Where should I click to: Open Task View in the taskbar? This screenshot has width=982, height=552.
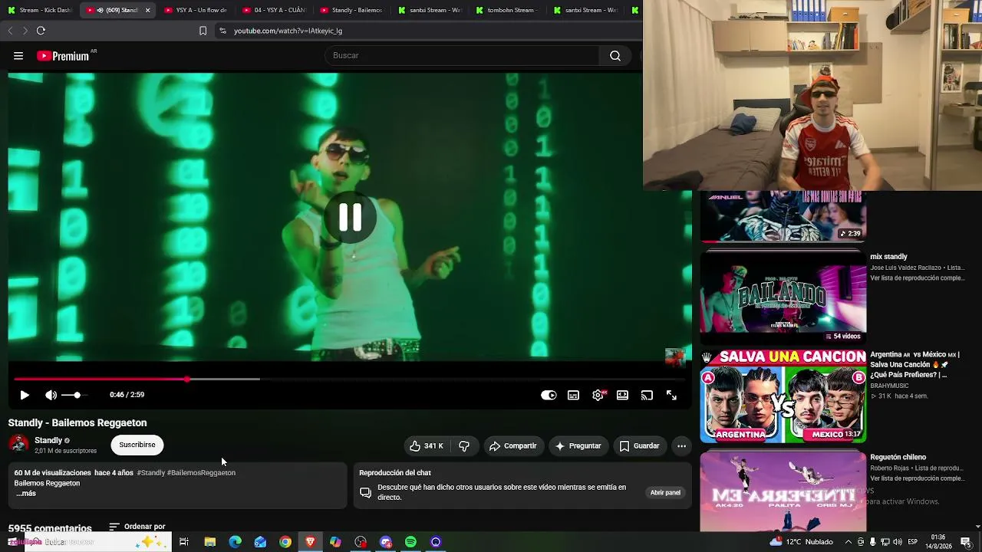(184, 542)
